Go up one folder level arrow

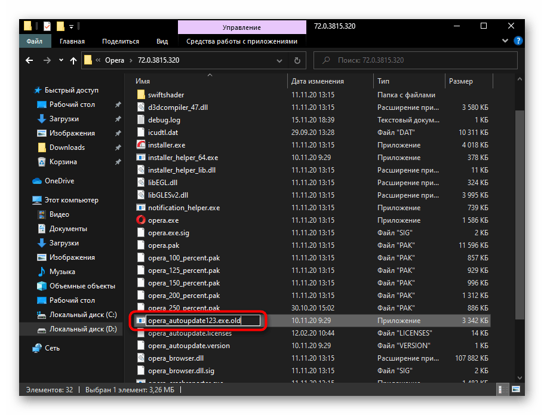pyautogui.click(x=73, y=60)
